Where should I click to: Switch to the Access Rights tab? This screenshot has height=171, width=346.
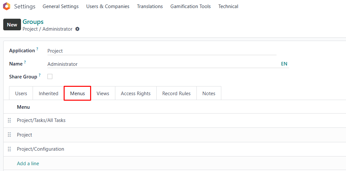136,94
